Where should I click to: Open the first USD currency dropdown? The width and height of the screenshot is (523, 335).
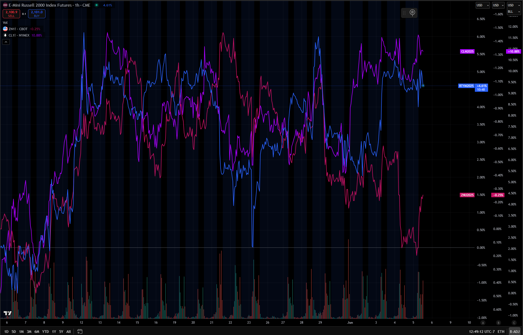(482, 5)
